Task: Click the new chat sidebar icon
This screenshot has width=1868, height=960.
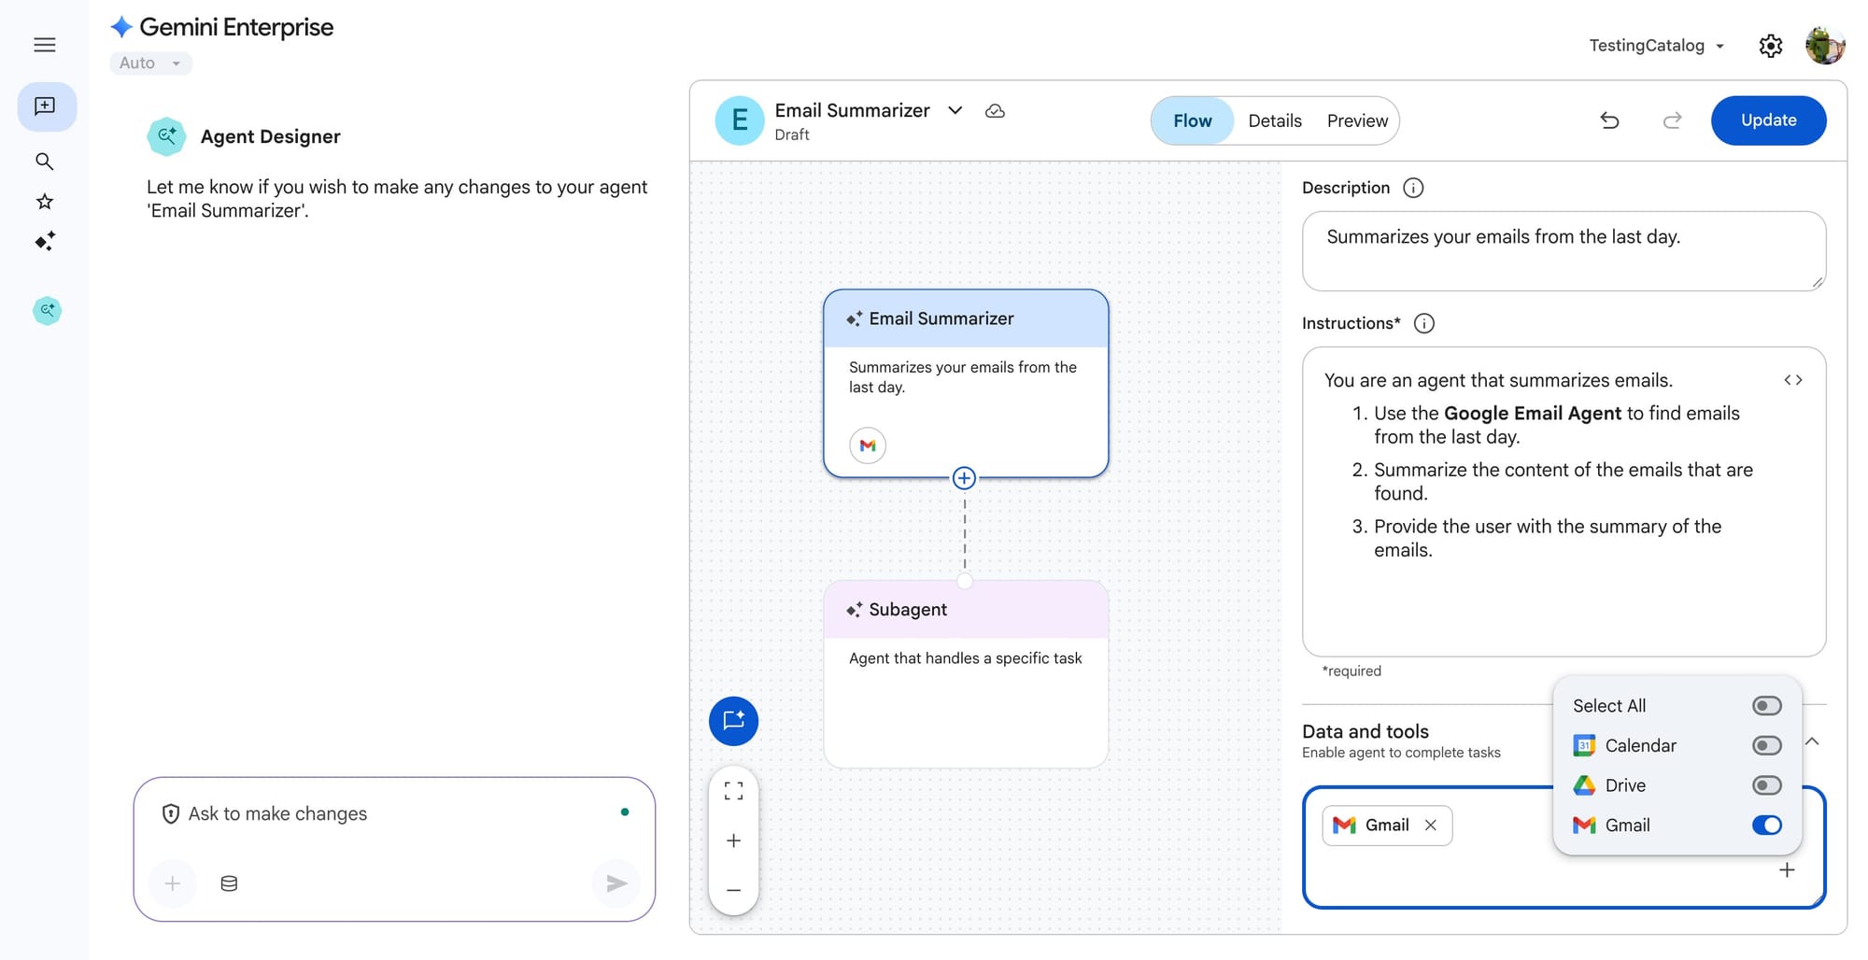Action: click(45, 106)
